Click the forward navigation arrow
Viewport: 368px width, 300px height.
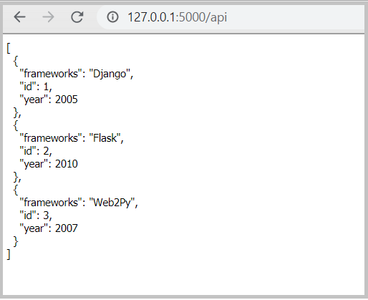(48, 17)
